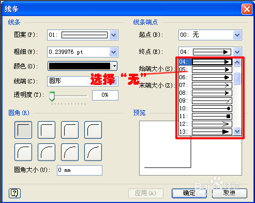Click the end-style list scrollbar thumb
The image size is (255, 203).
237,78
